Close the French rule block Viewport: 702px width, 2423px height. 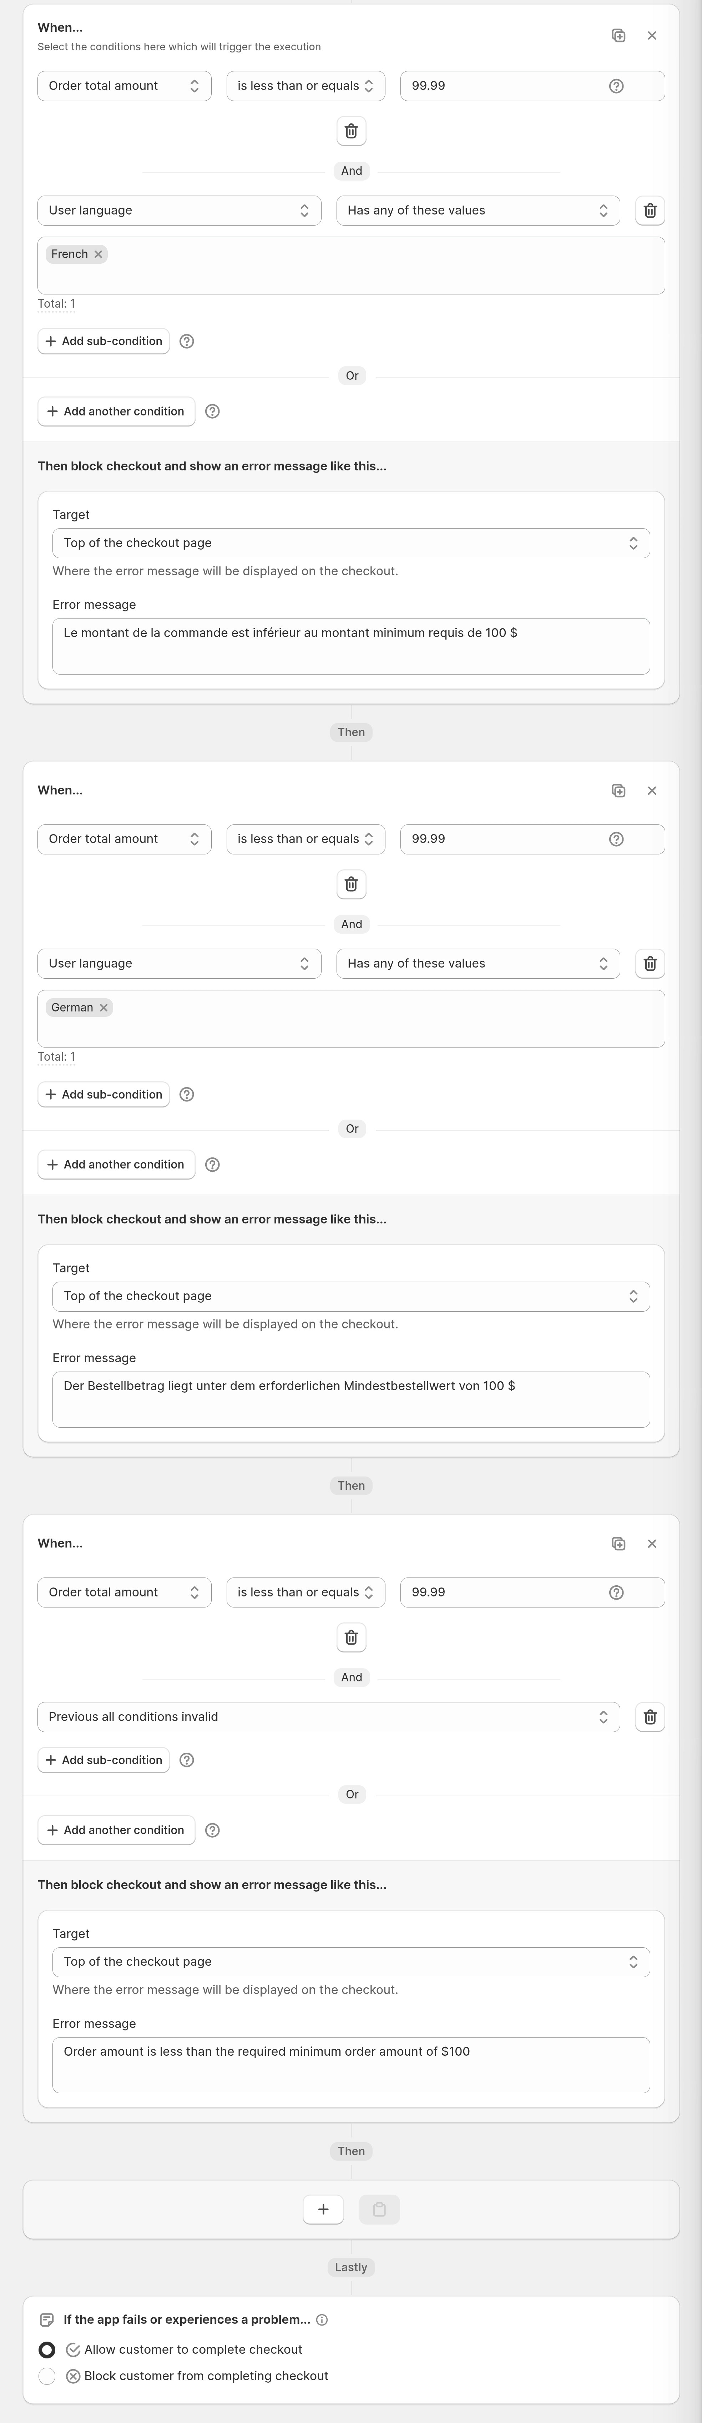coord(652,36)
